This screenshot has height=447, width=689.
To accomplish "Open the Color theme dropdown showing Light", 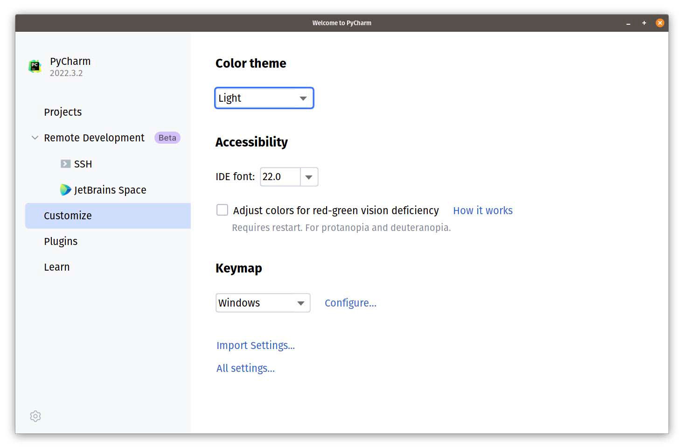I will point(264,98).
